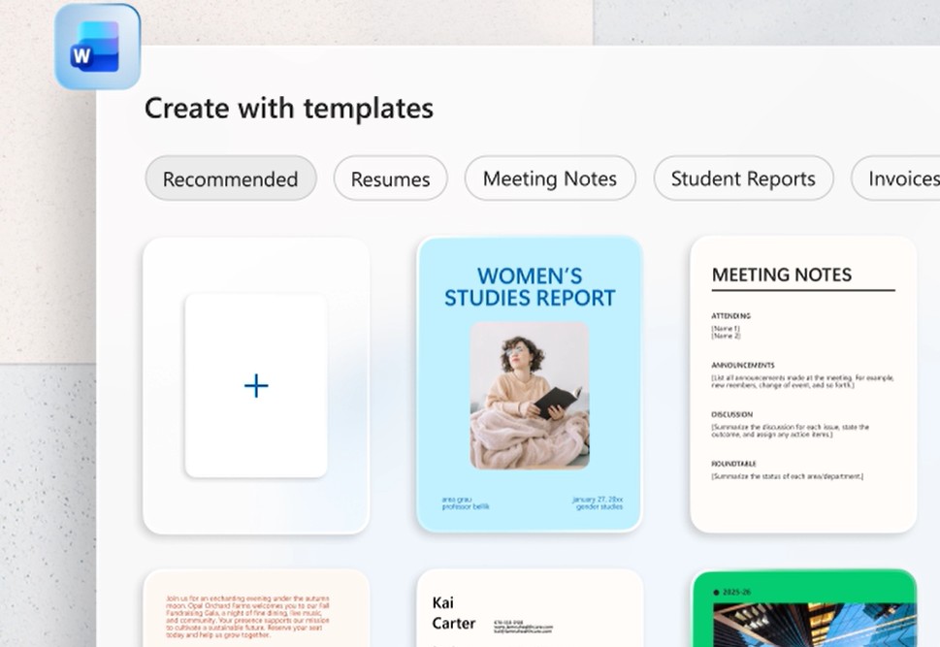Choose the Student Reports category
Image resolution: width=940 pixels, height=647 pixels.
[743, 178]
